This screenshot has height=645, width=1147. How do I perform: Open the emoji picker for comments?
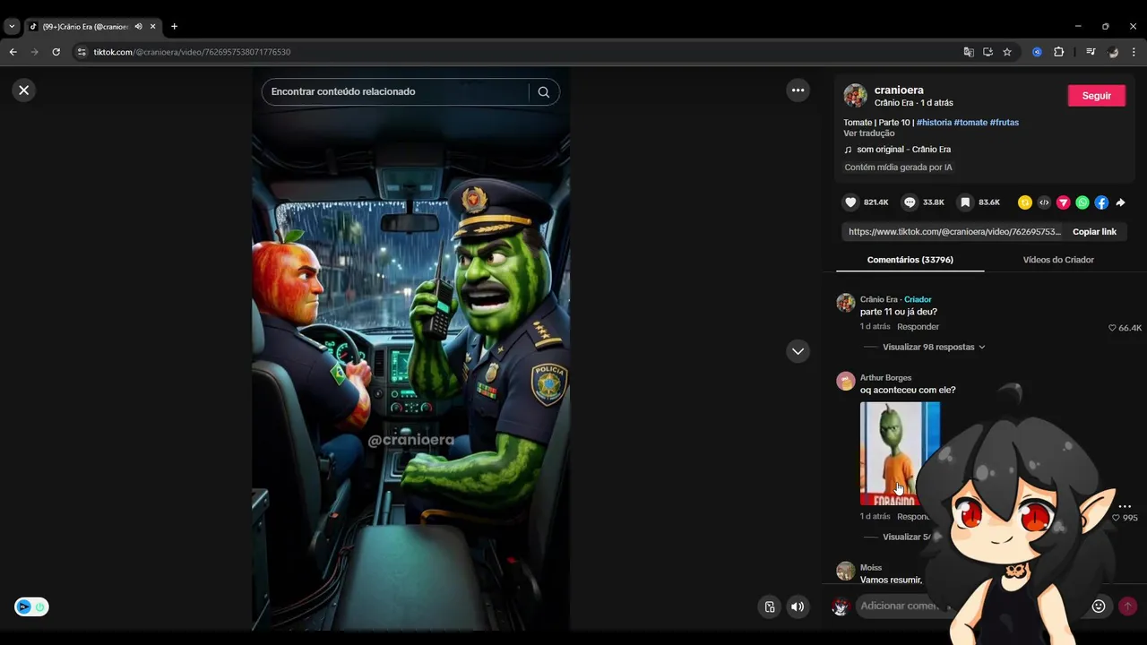[x=1099, y=606]
